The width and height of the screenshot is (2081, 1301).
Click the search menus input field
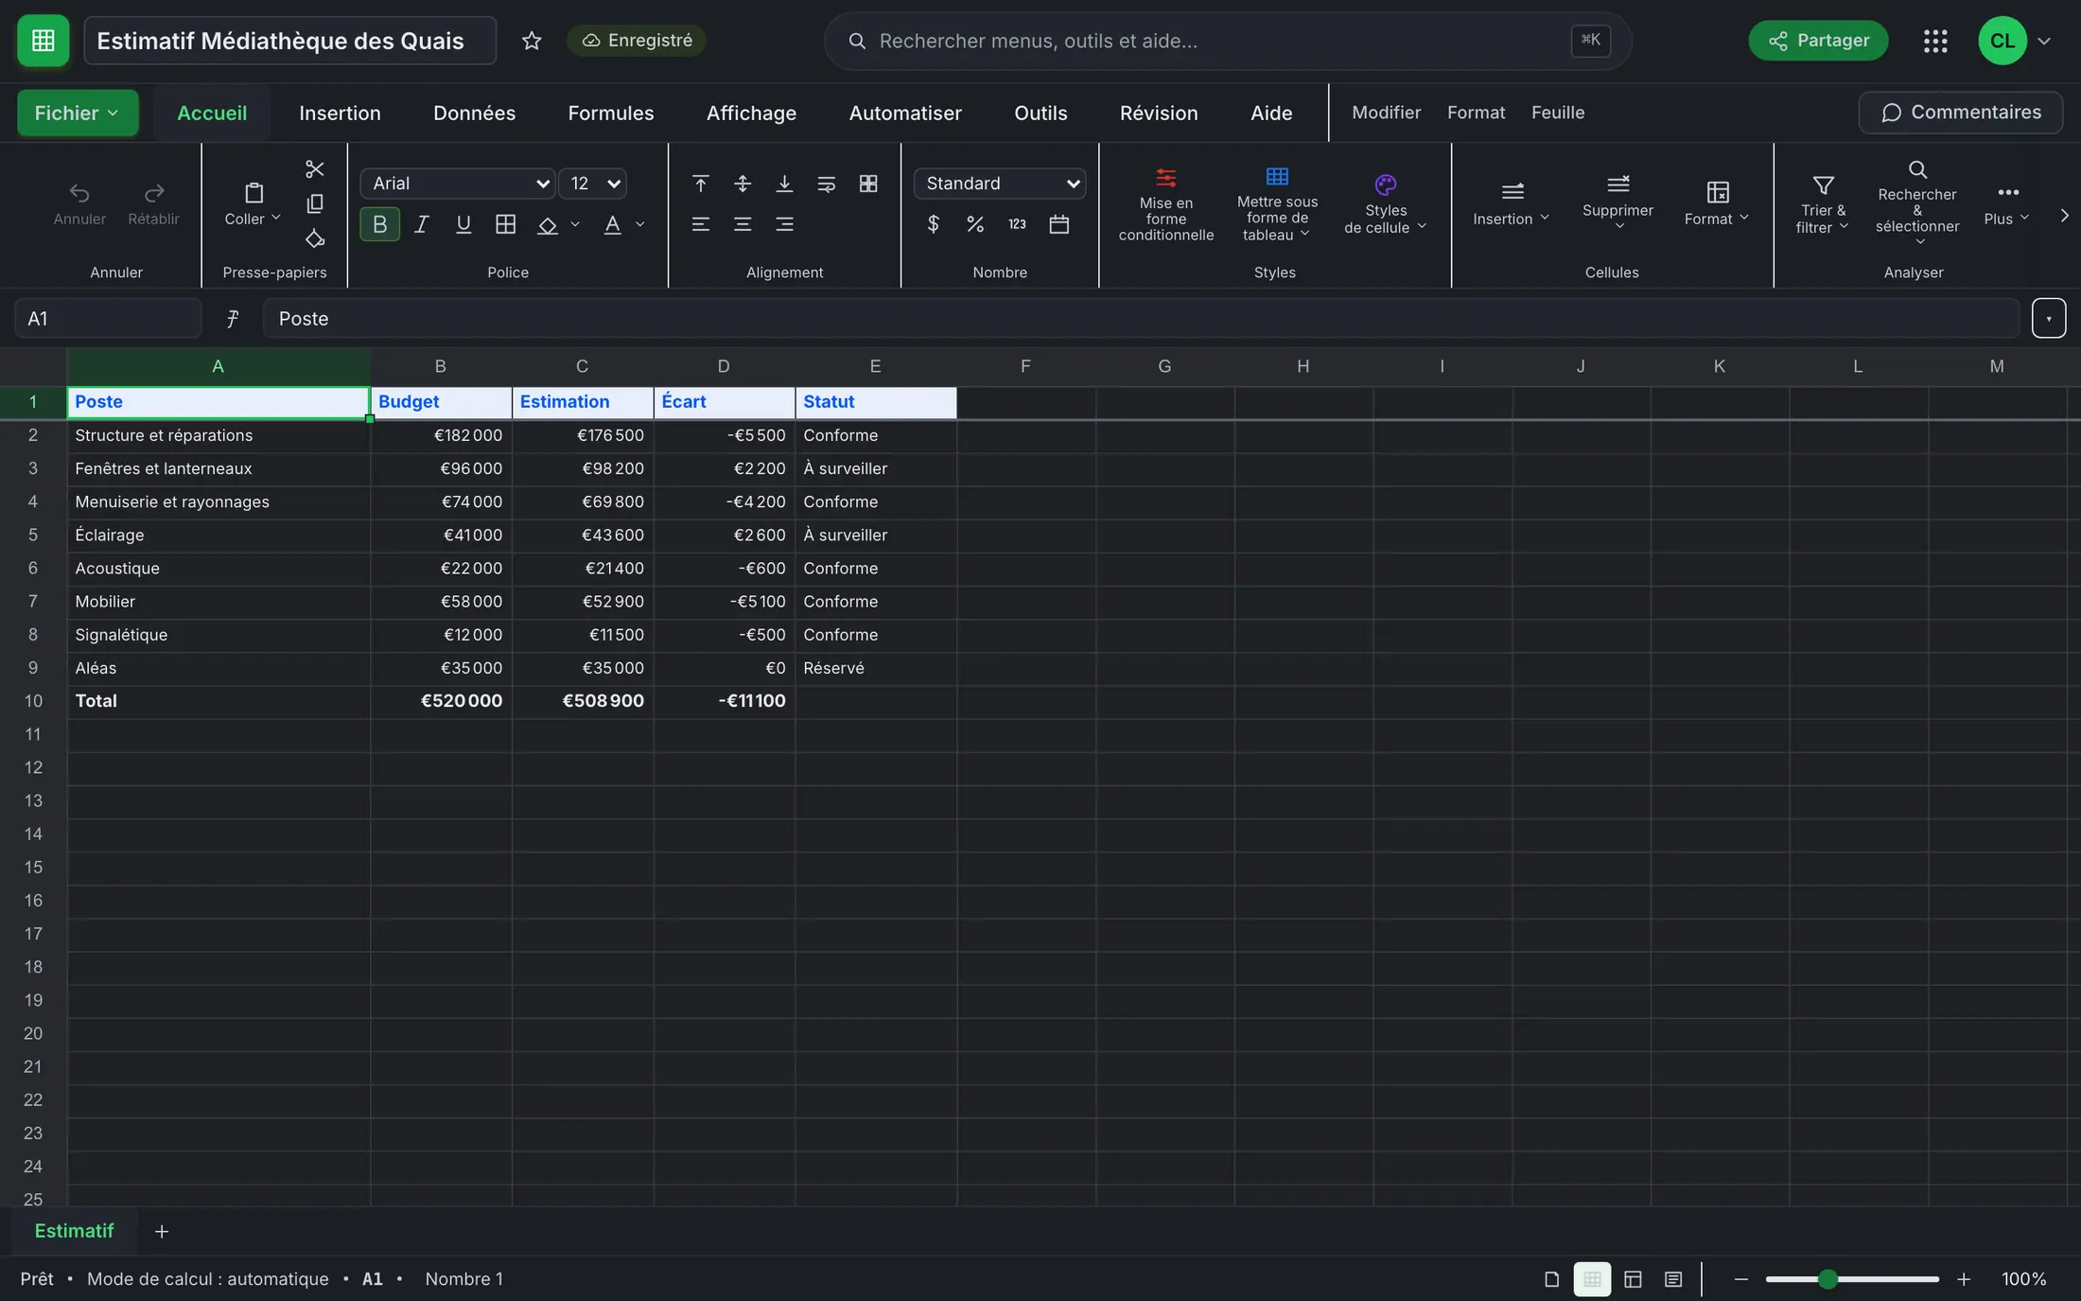[x=1228, y=41]
